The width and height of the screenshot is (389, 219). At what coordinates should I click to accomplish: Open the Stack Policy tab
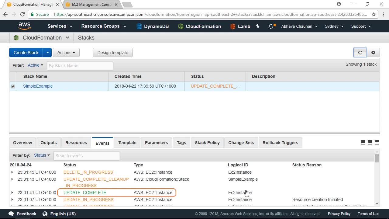(207, 143)
